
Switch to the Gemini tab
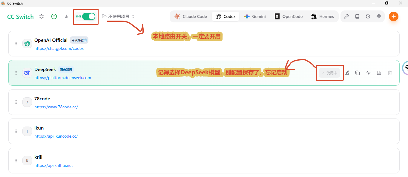point(255,16)
